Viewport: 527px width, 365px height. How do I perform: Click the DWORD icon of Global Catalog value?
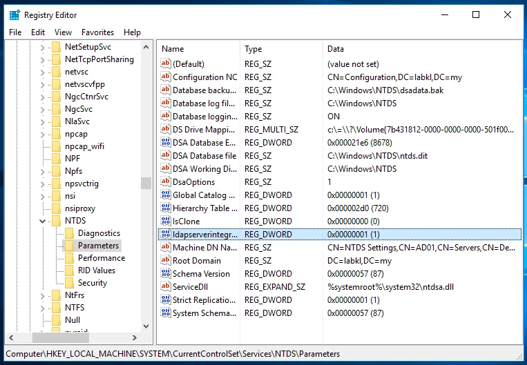pyautogui.click(x=166, y=195)
